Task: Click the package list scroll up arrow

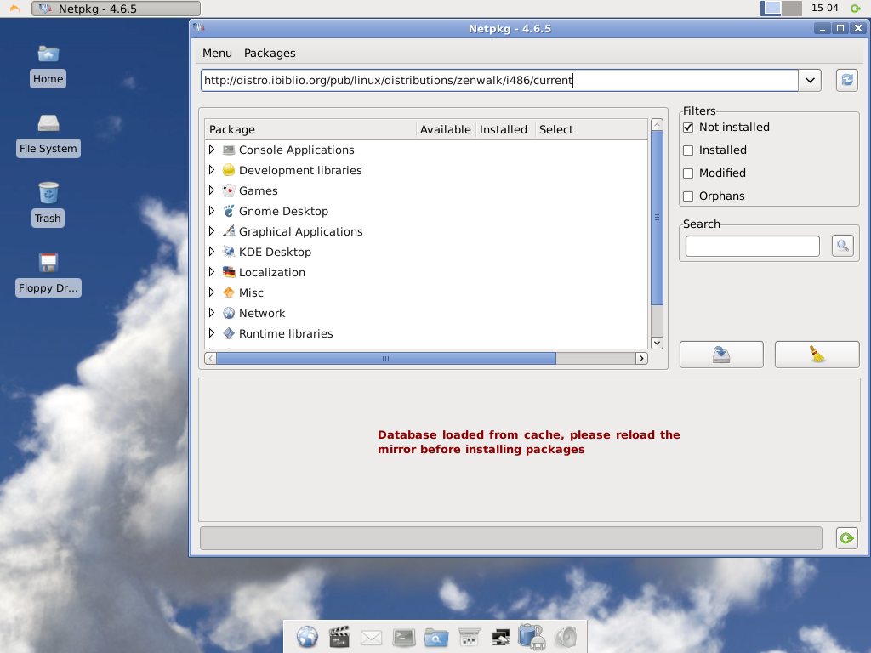Action: (657, 124)
